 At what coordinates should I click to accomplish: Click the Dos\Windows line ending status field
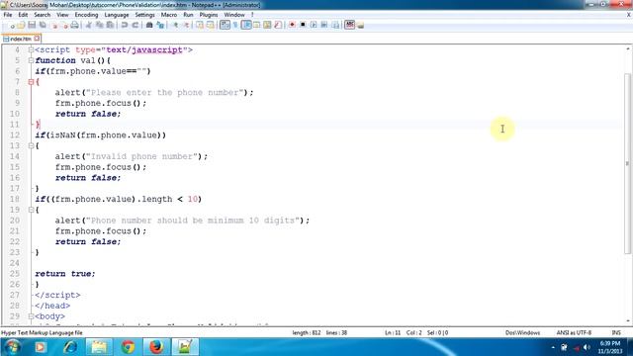pyautogui.click(x=522, y=332)
